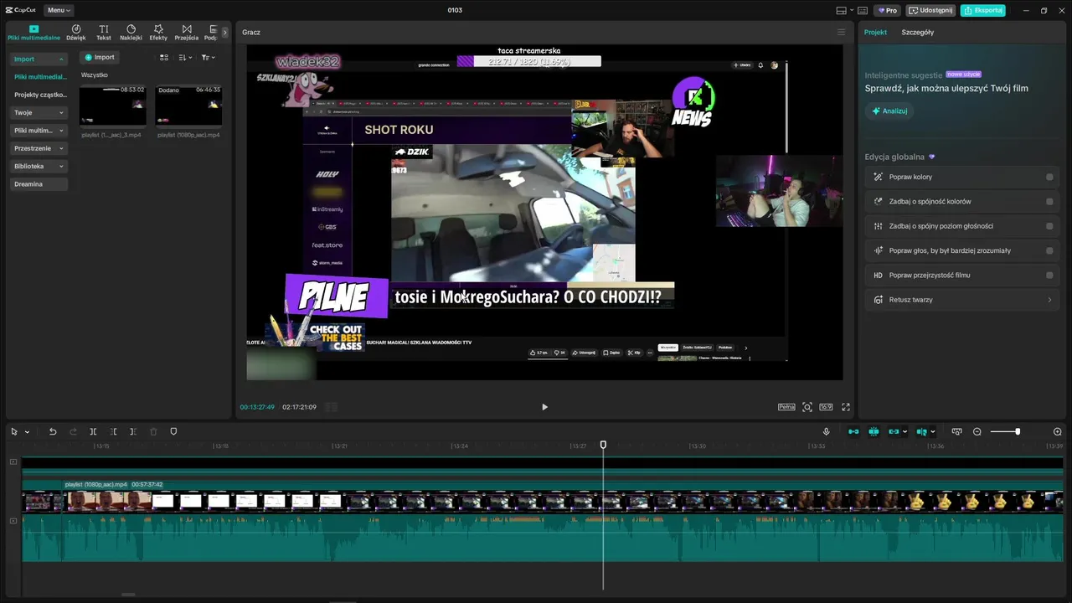Open the Naklejki (stickers) panel
The height and width of the screenshot is (603, 1072).
(131, 33)
